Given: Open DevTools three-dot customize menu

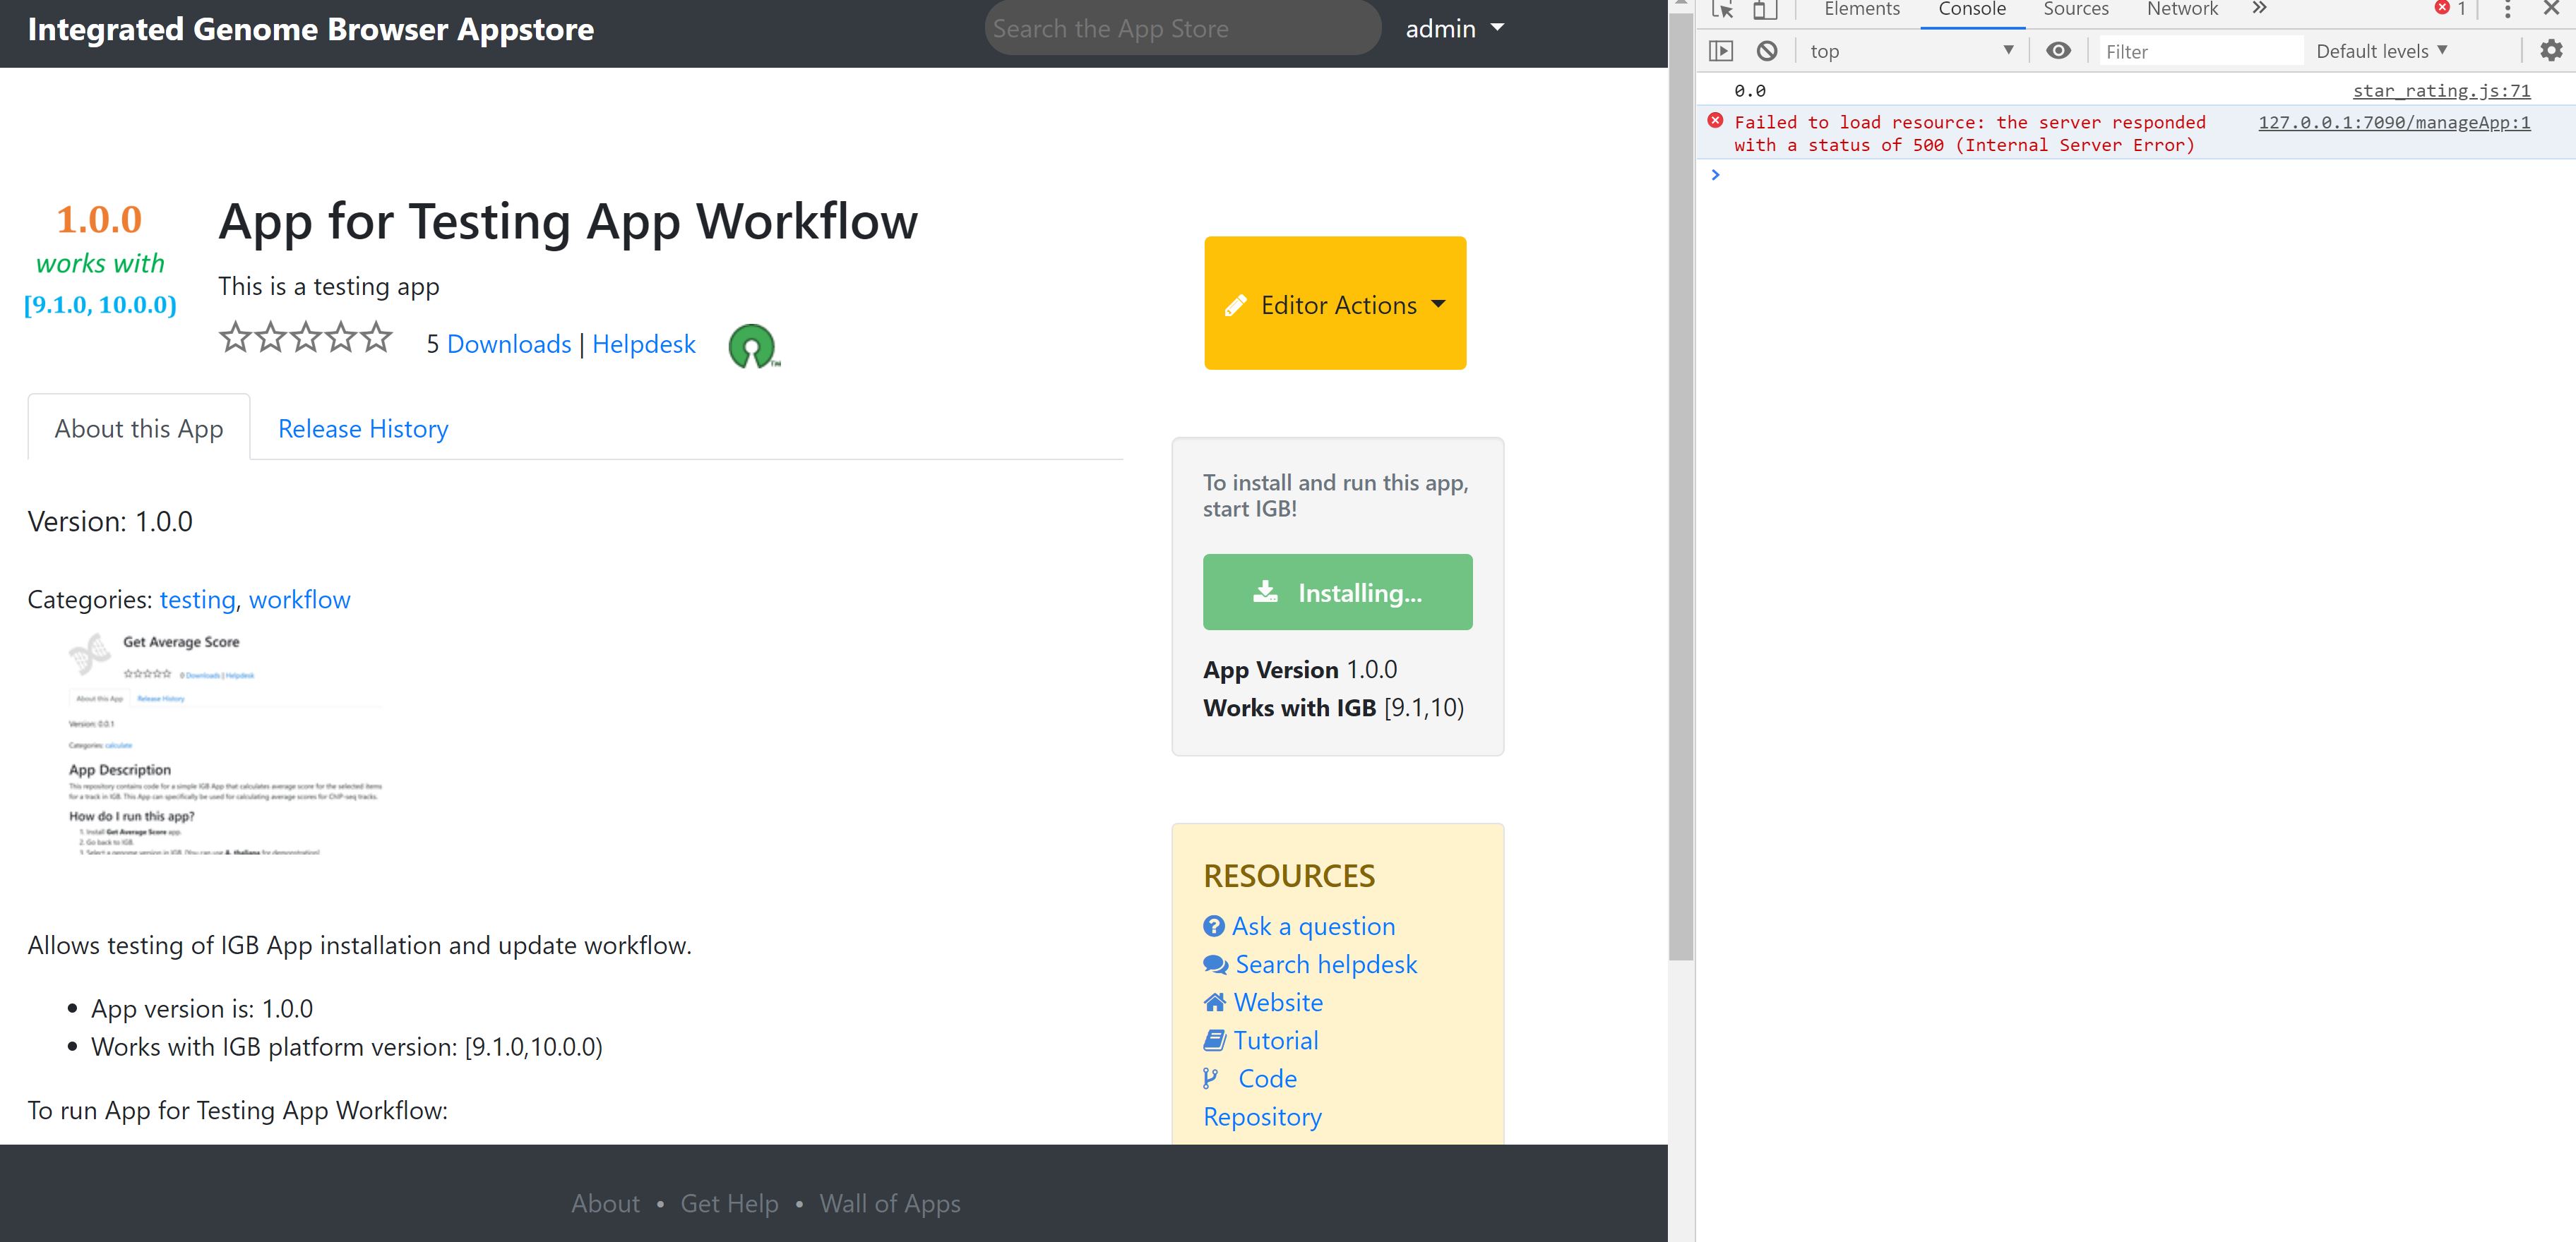Looking at the screenshot, I should [2507, 10].
